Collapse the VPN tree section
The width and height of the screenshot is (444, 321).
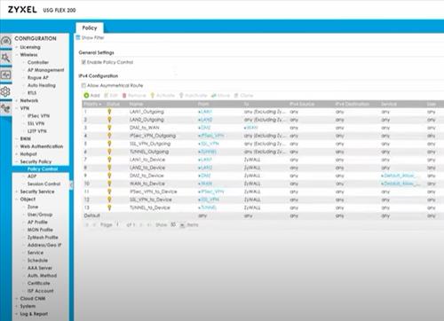coord(17,108)
